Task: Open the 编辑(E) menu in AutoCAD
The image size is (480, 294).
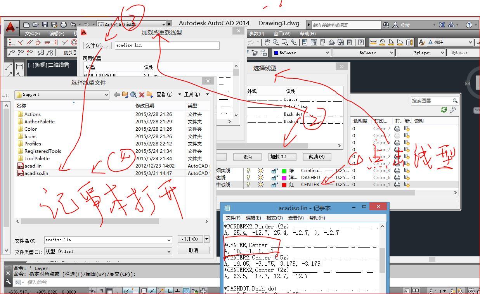Action: click(x=57, y=34)
